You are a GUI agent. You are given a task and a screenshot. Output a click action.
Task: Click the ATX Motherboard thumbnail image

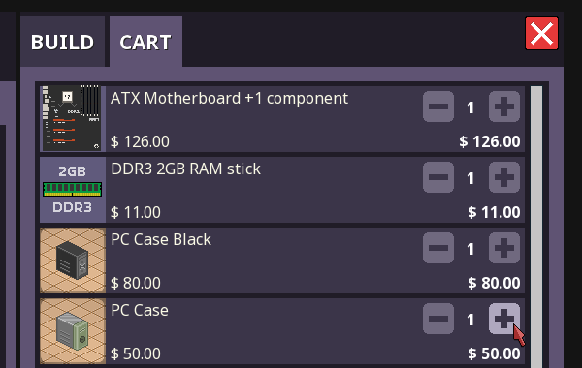73,118
